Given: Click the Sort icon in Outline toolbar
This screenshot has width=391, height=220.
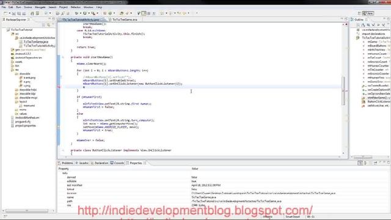Looking at the screenshot, I should (363, 25).
